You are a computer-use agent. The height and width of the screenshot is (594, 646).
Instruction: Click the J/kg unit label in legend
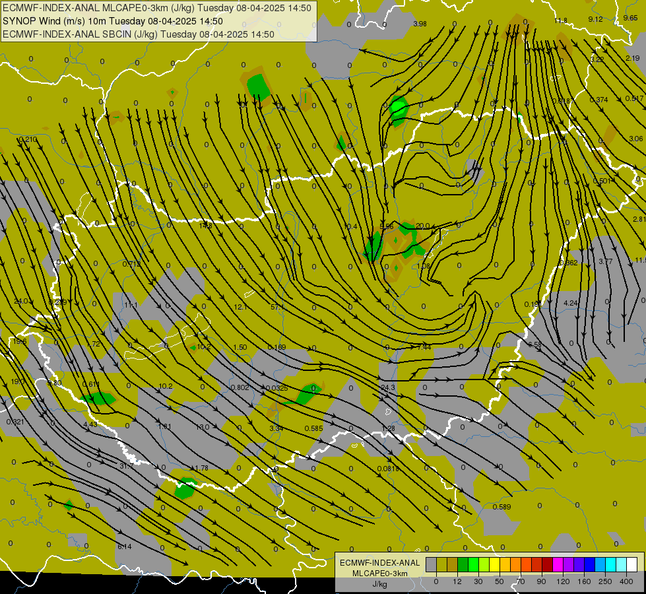click(379, 584)
